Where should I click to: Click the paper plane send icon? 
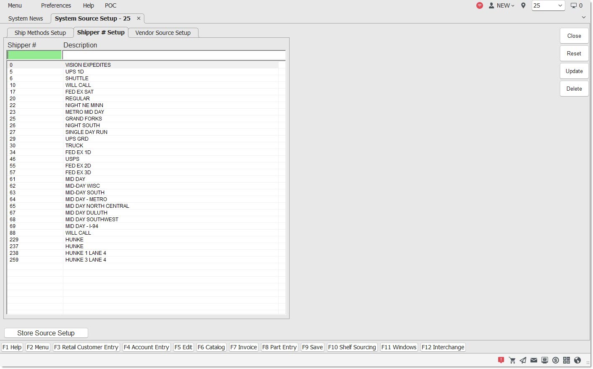point(523,360)
